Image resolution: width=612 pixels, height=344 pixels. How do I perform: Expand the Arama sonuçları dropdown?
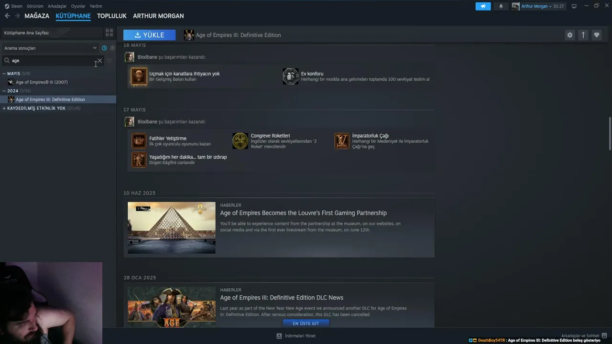tap(50, 48)
